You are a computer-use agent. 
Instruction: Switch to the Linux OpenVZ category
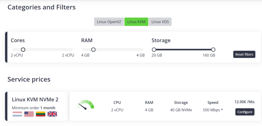pyautogui.click(x=109, y=22)
